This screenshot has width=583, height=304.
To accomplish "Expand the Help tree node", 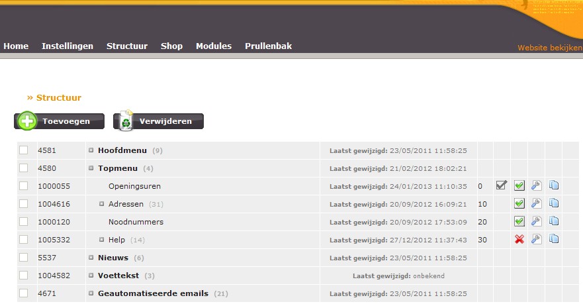I will 101,240.
